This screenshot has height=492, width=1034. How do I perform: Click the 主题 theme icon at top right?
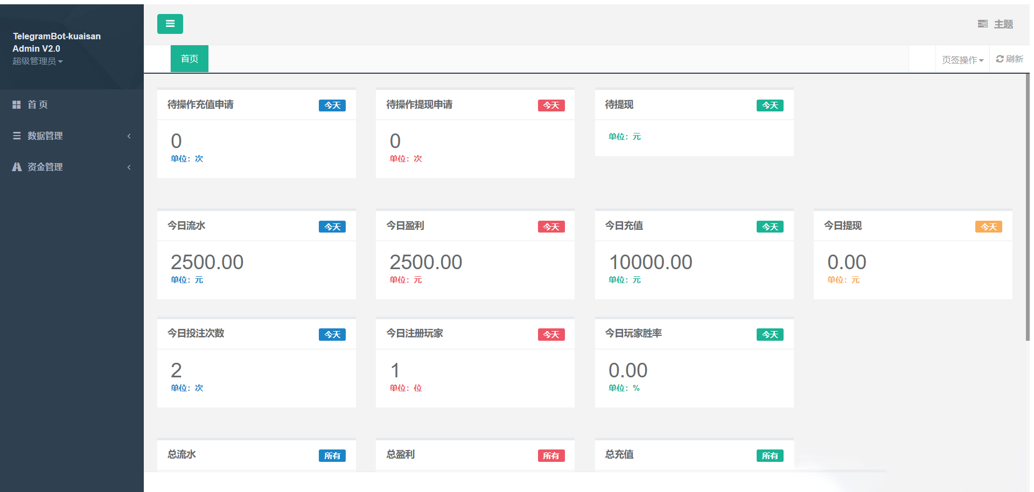pos(982,24)
